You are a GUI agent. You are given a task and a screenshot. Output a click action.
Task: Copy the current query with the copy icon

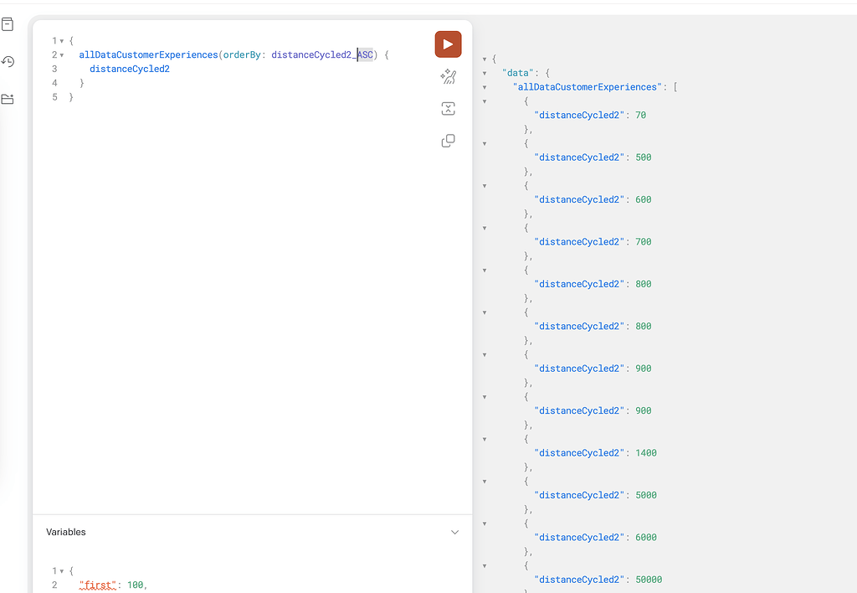(x=448, y=141)
